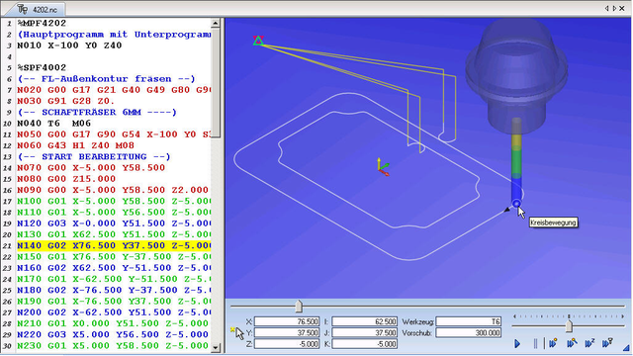Click the next-tab arrow in the top right

click(615, 9)
